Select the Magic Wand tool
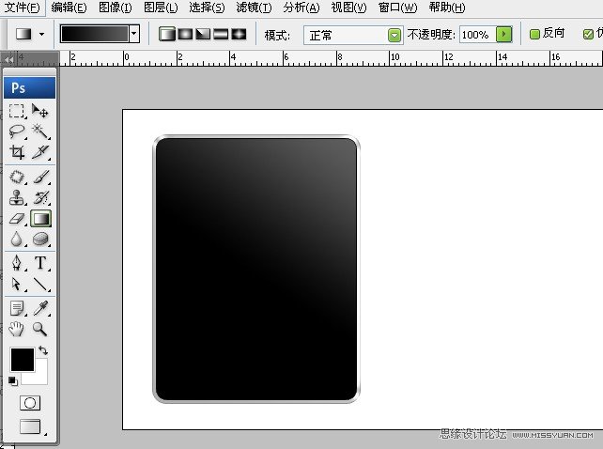603x449 pixels. click(x=40, y=132)
